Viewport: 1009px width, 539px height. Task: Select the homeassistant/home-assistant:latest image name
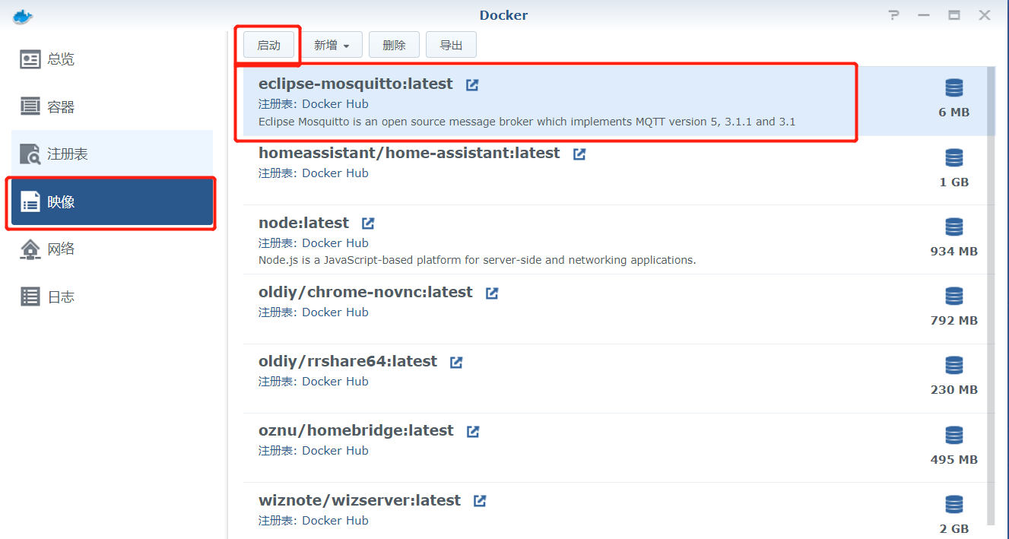point(409,153)
